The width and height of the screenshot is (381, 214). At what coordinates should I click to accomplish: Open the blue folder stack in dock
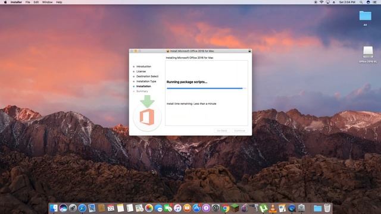317,208
